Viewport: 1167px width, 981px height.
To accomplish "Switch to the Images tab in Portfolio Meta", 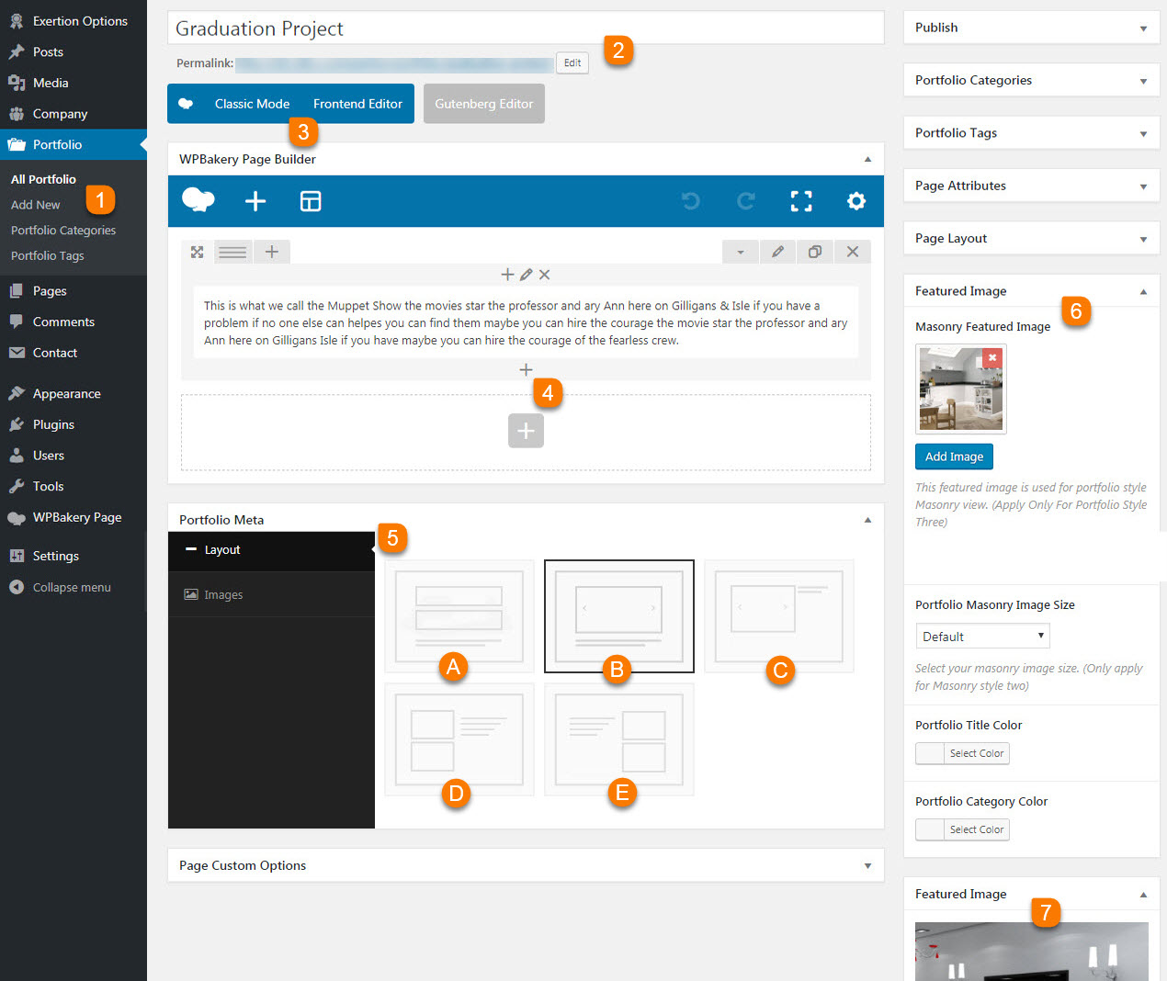I will click(223, 595).
